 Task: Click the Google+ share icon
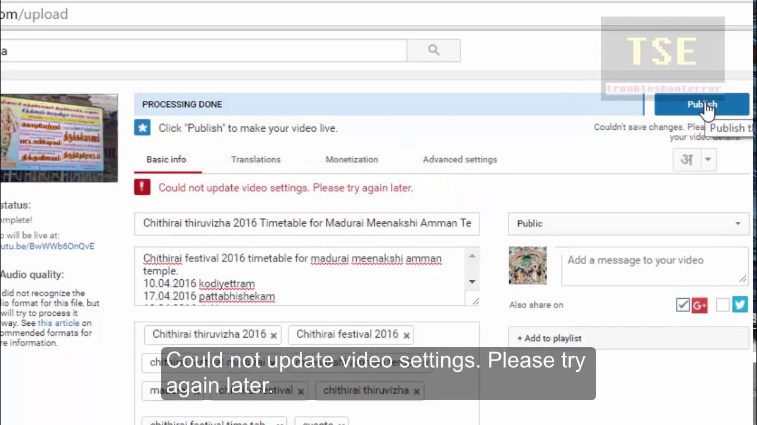tap(700, 305)
